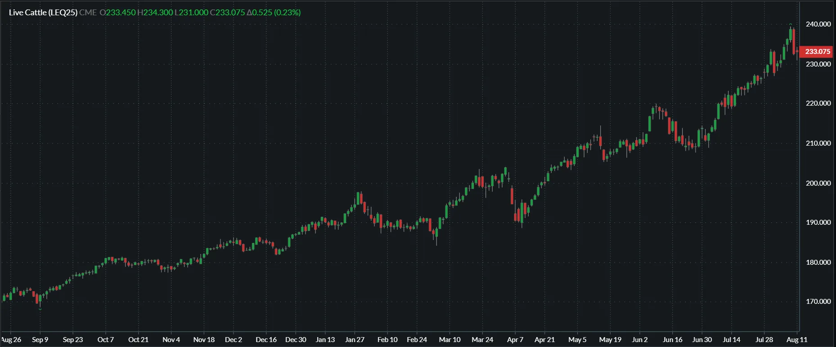The height and width of the screenshot is (347, 836).
Task: Select the high value H234.300
Action: 155,13
